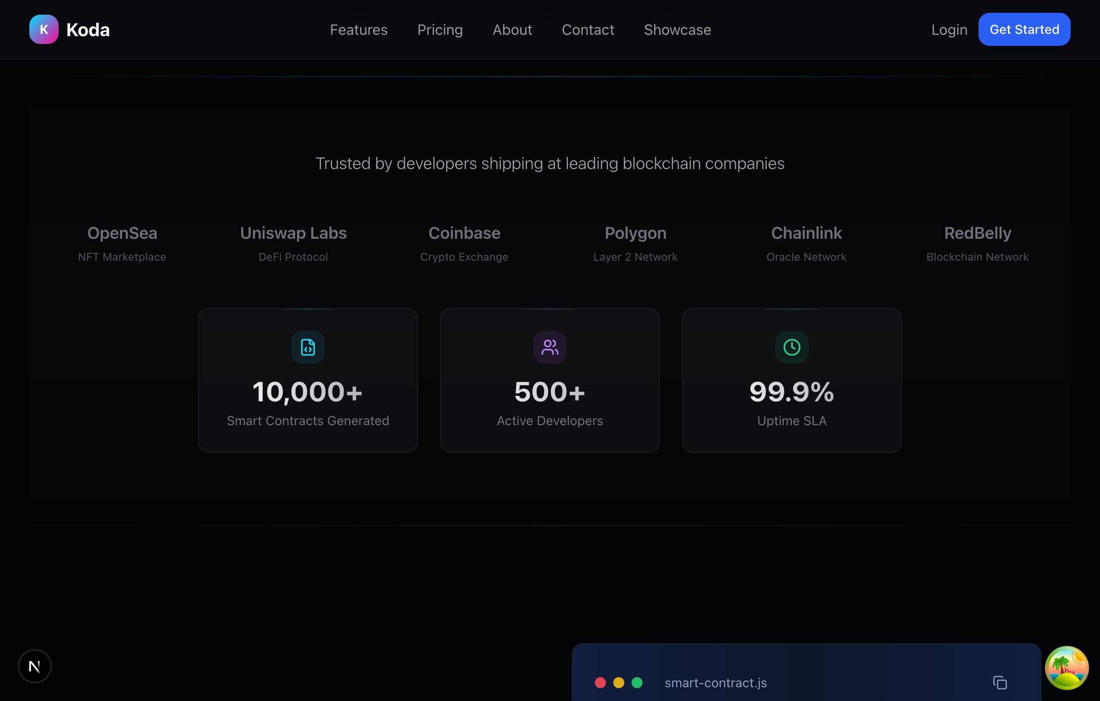The image size is (1100, 701).
Task: Open the Features page
Action: [x=358, y=29]
